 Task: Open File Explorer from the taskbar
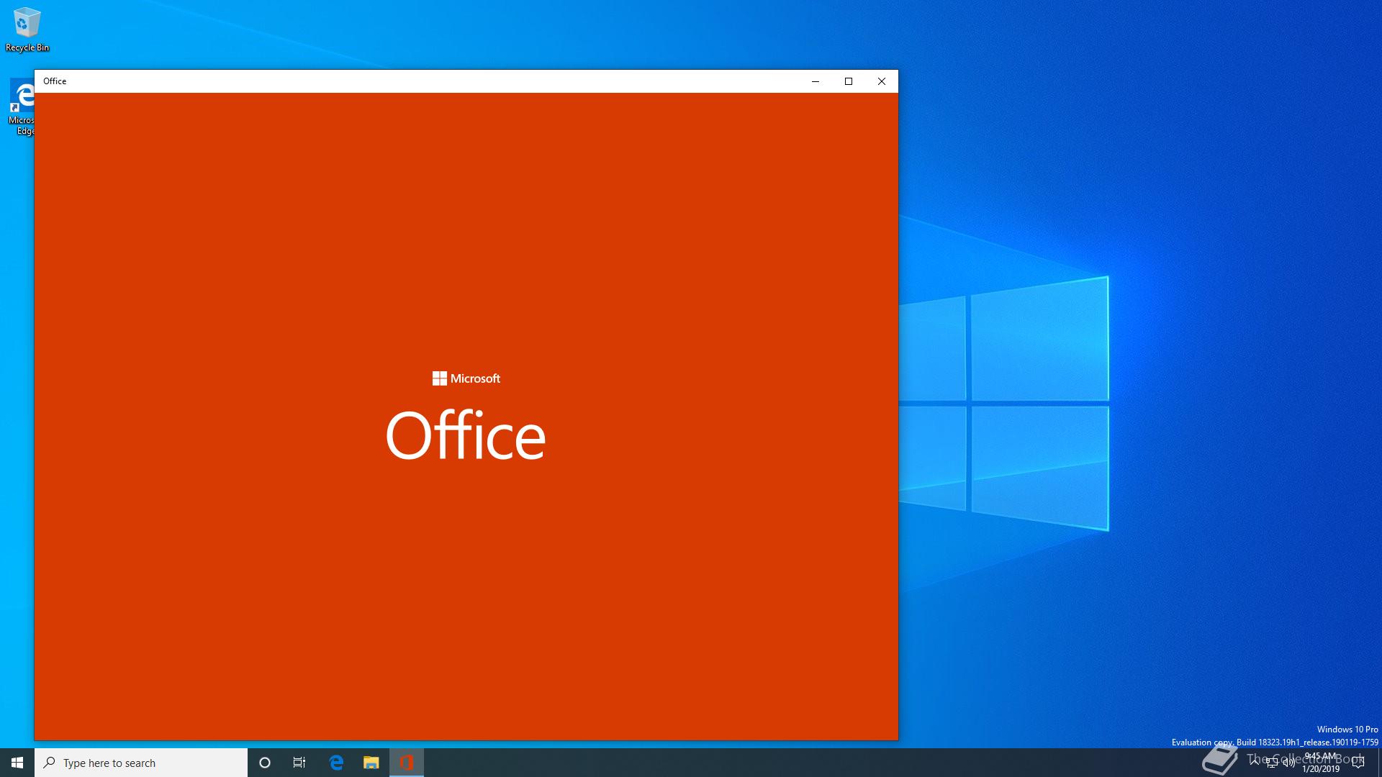point(371,763)
